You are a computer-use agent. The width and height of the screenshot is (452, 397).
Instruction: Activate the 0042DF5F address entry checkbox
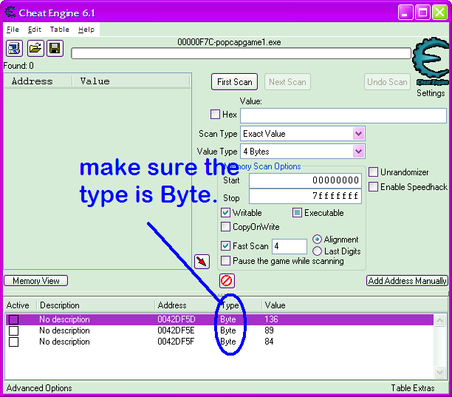click(x=13, y=342)
